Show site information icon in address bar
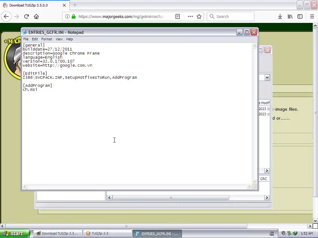Screen dimensions: 318x238 coord(67,16)
